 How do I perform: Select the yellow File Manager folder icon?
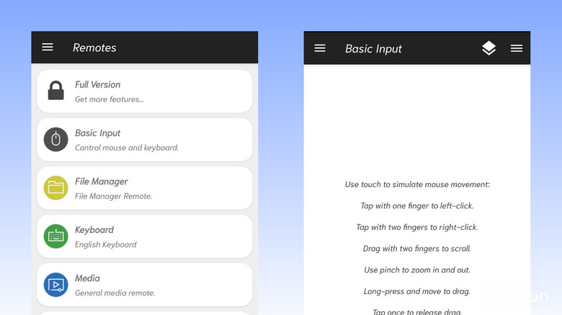[x=55, y=188]
